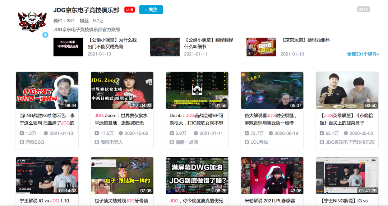Open the 01:14:33 宁王解说 video thumbnail
The width and height of the screenshot is (388, 206).
[47, 176]
